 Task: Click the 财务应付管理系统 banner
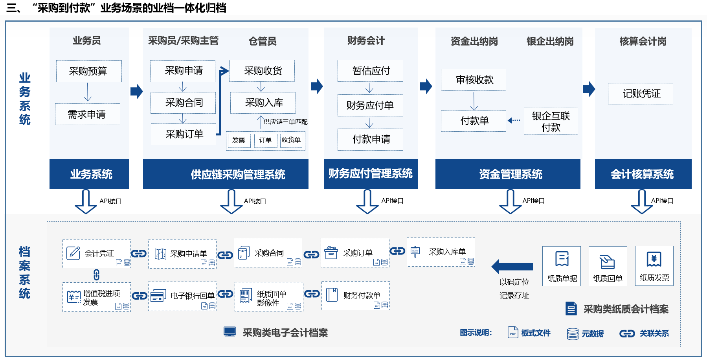(371, 174)
